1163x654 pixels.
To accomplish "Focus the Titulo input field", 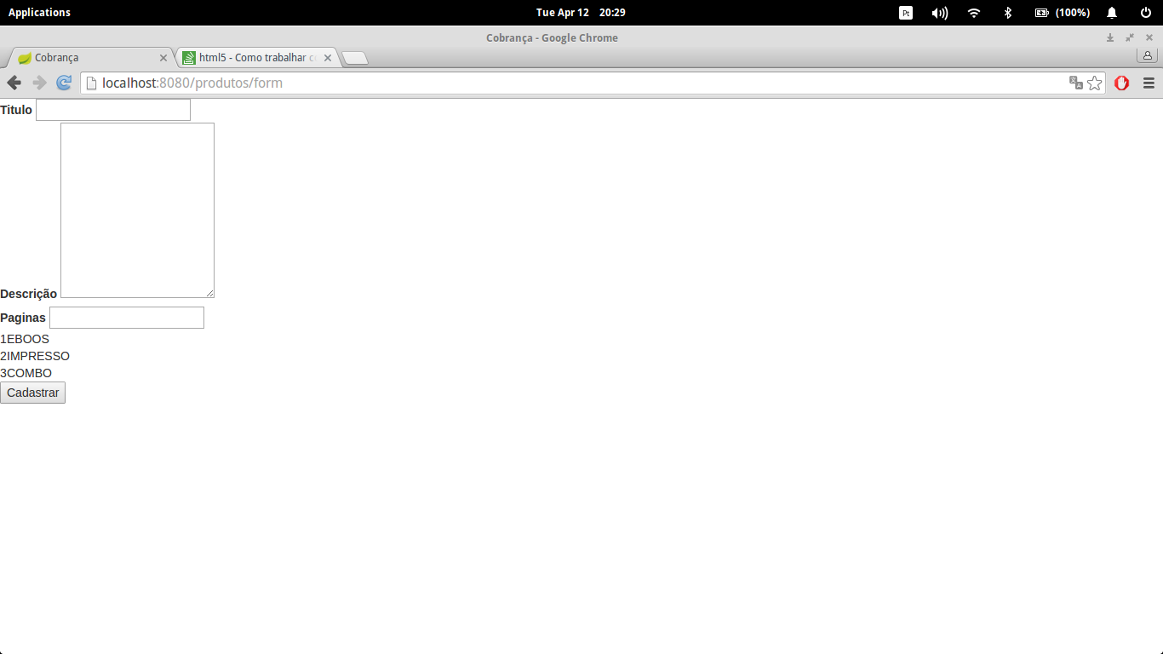I will coord(113,110).
